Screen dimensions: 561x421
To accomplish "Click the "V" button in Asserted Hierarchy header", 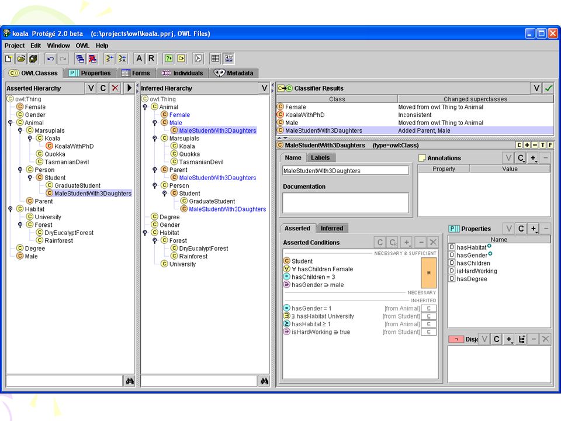I will coord(91,88).
